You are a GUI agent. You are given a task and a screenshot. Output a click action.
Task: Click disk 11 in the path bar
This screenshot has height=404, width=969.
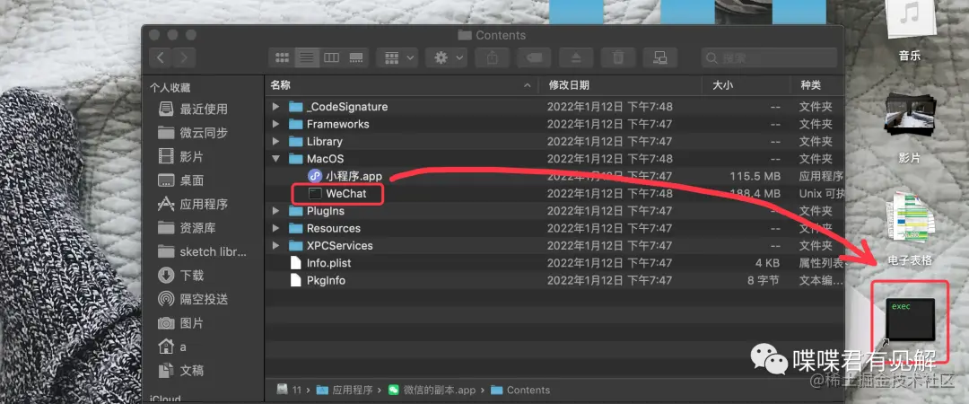pos(289,390)
